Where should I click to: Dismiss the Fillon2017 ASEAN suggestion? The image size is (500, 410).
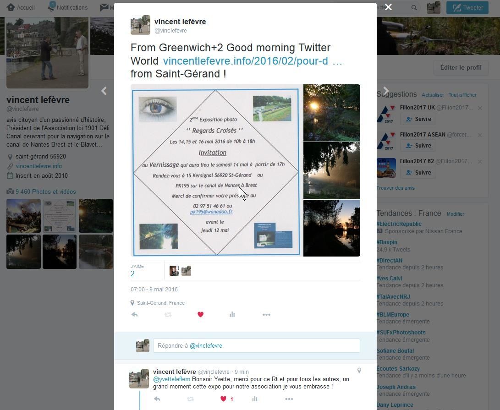[480, 135]
